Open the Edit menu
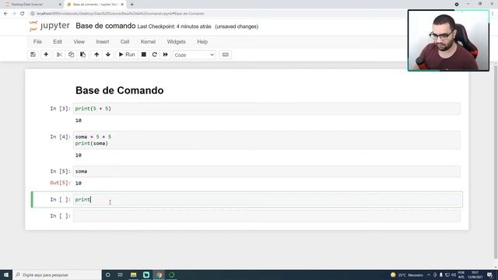498x280 pixels. pyautogui.click(x=58, y=41)
